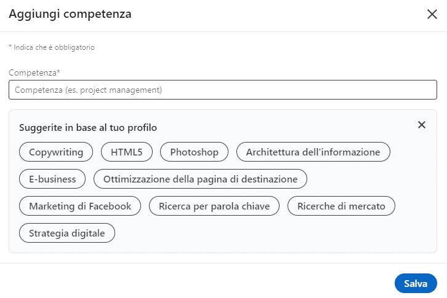Add the Strategia digitale skill
The image size is (447, 298).
(67, 233)
